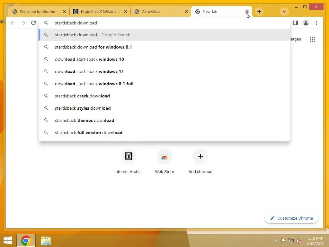
Task: Close the Welcome to Chrome tab
Action: 65,12
